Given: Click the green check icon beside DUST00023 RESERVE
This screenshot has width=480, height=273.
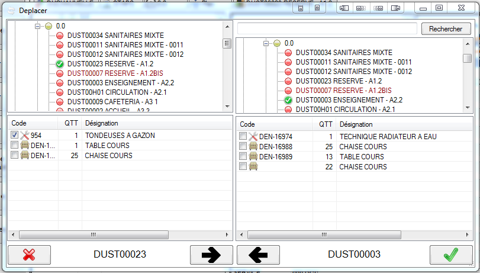Looking at the screenshot, I should (60, 64).
